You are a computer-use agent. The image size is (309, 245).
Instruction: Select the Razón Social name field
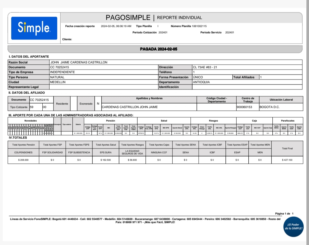79,62
